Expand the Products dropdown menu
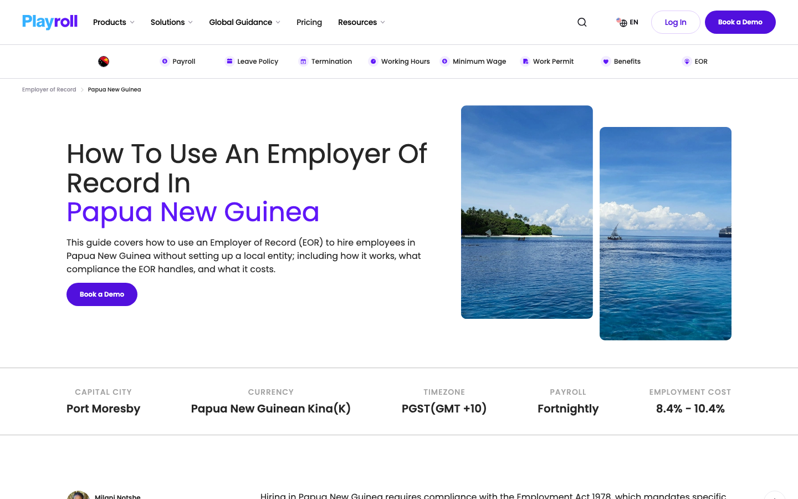 click(x=114, y=22)
